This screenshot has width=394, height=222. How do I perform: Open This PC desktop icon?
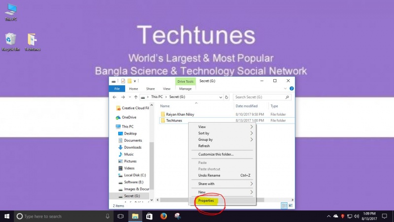pyautogui.click(x=11, y=12)
